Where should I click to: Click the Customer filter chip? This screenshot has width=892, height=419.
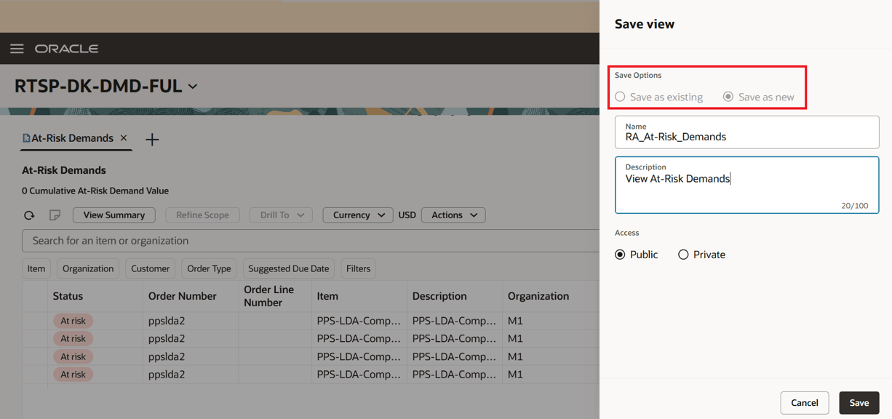pyautogui.click(x=150, y=268)
